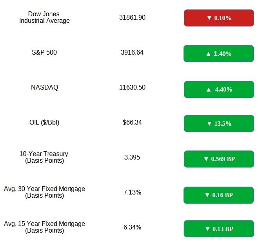Viewport: 260px width, 244px height.
Task: Click the green S&P 500 1.40% badge
Action: click(218, 53)
